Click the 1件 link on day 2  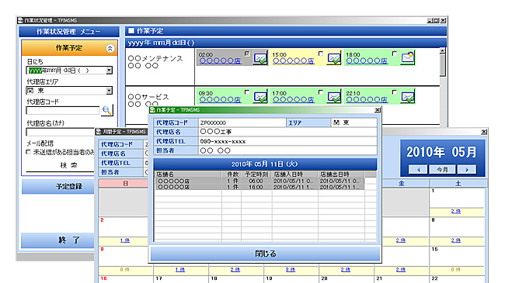point(125,240)
